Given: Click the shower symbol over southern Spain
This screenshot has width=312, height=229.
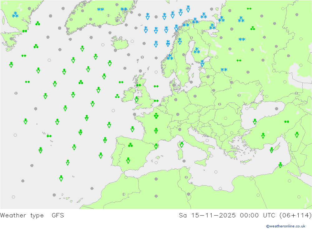Looking at the screenshot, I should tap(128, 161).
